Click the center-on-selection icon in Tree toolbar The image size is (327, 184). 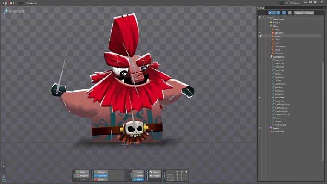coord(284,13)
